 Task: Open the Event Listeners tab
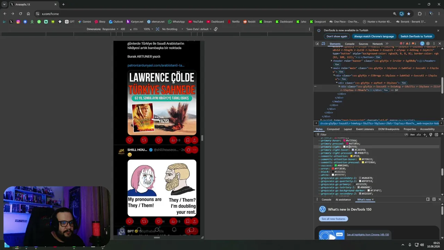tap(365, 129)
